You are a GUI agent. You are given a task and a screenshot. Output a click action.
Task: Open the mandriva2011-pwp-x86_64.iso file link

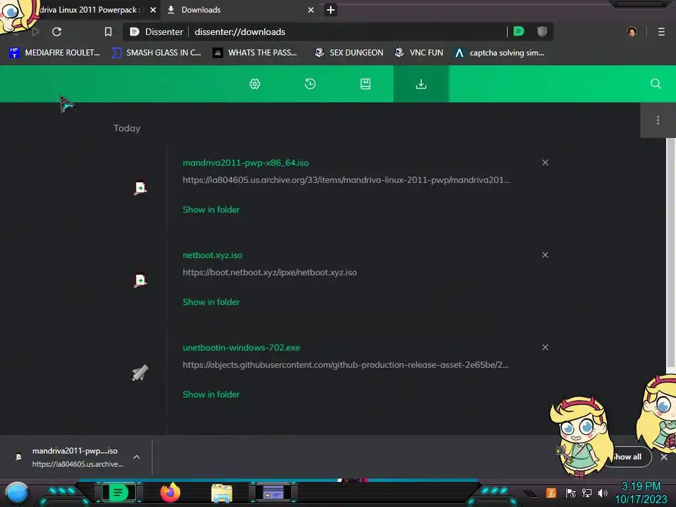click(246, 163)
